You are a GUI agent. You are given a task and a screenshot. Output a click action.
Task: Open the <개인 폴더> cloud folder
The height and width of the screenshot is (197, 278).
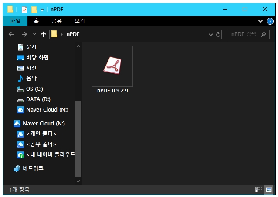click(41, 134)
